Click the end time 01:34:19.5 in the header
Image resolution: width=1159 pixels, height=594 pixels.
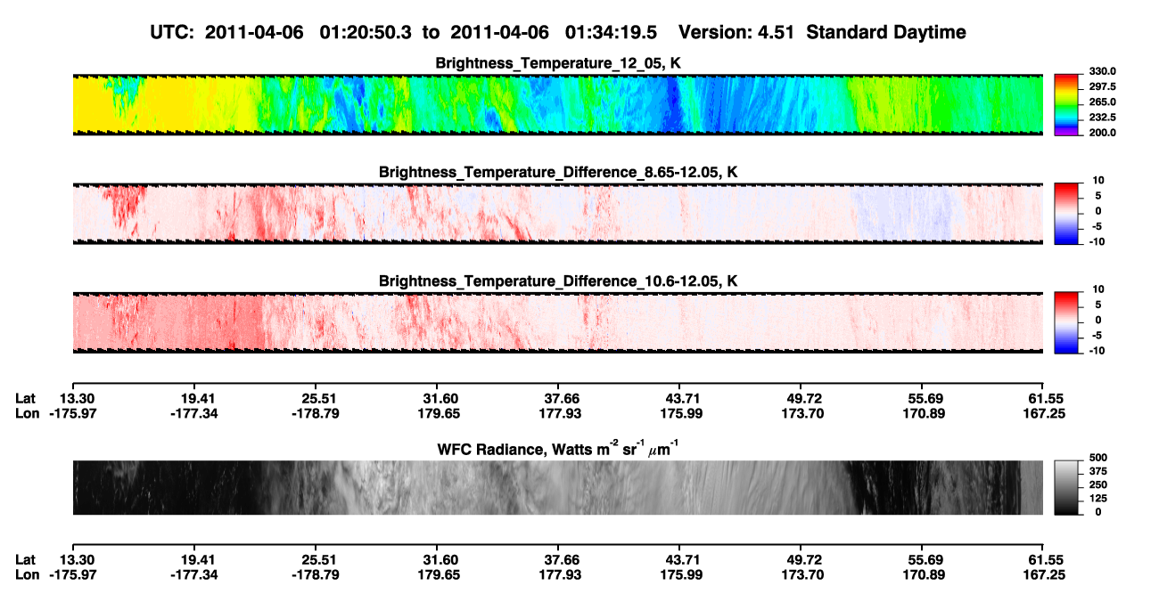(x=612, y=33)
